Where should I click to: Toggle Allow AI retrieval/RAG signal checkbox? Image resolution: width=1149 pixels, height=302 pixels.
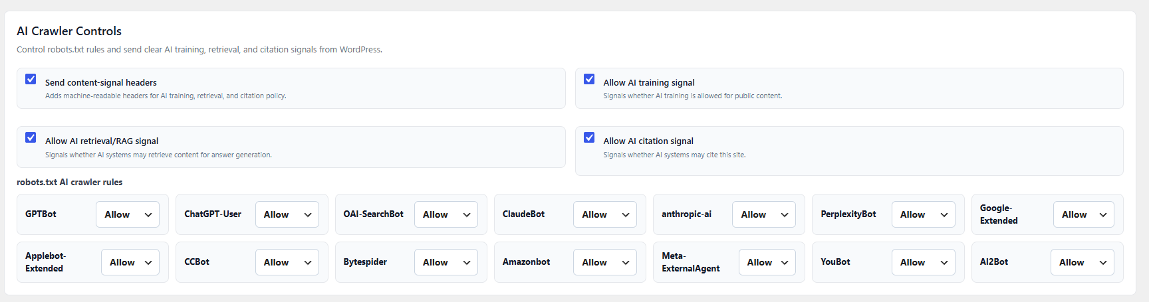coord(31,137)
